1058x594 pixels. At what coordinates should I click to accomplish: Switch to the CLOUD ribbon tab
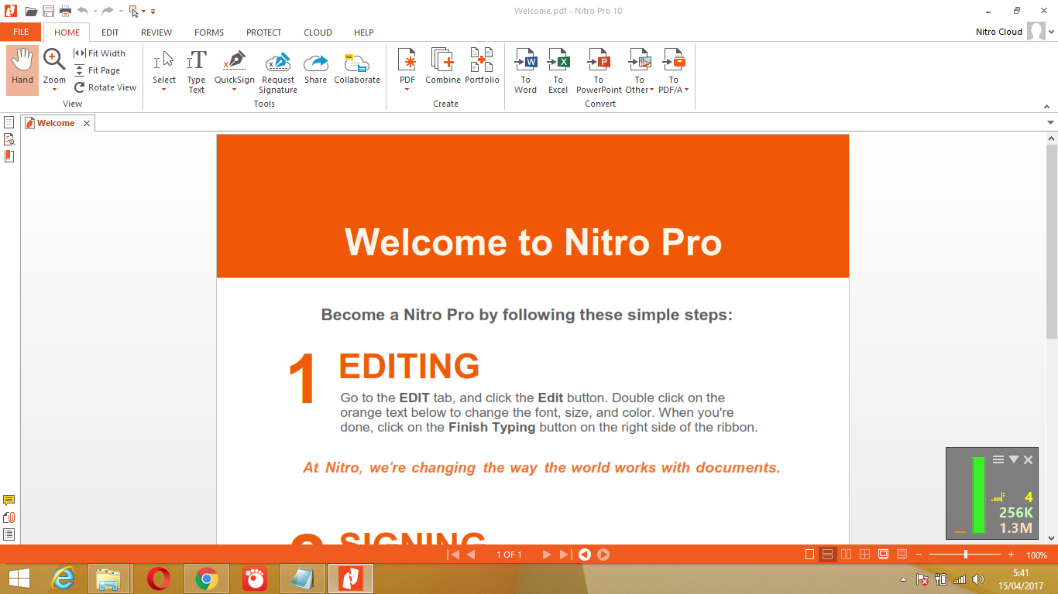click(x=318, y=32)
